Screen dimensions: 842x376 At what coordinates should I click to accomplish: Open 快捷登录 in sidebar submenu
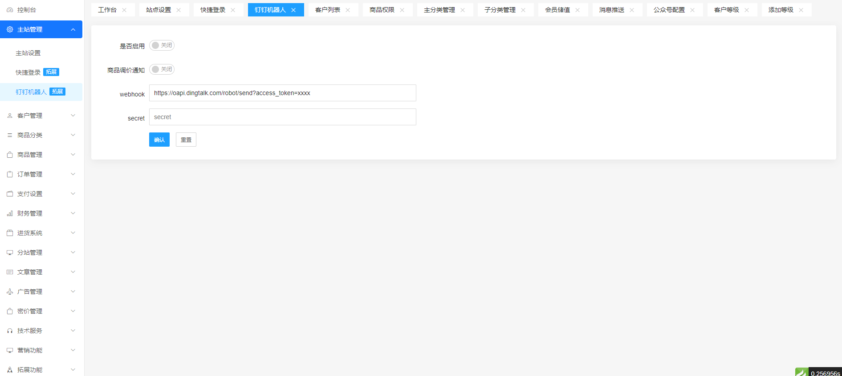pyautogui.click(x=41, y=72)
